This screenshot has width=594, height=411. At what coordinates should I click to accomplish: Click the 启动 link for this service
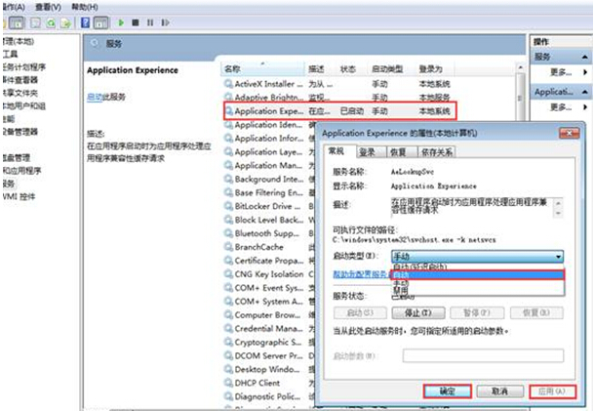94,98
